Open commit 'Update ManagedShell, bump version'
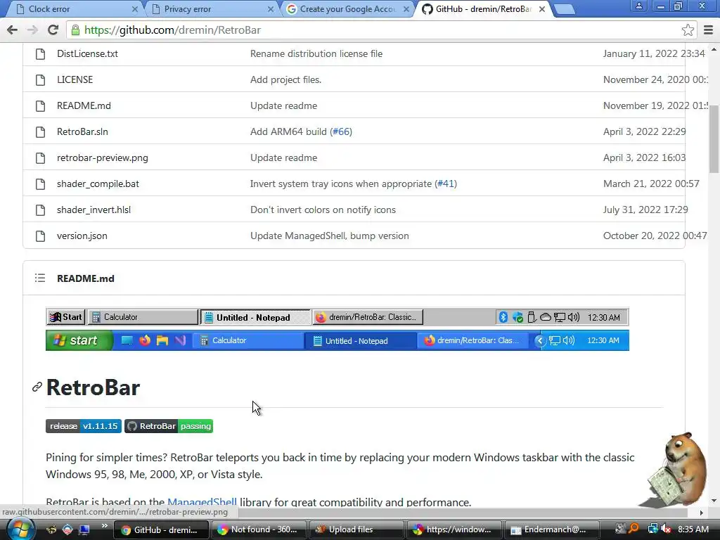The image size is (720, 540). point(329,236)
